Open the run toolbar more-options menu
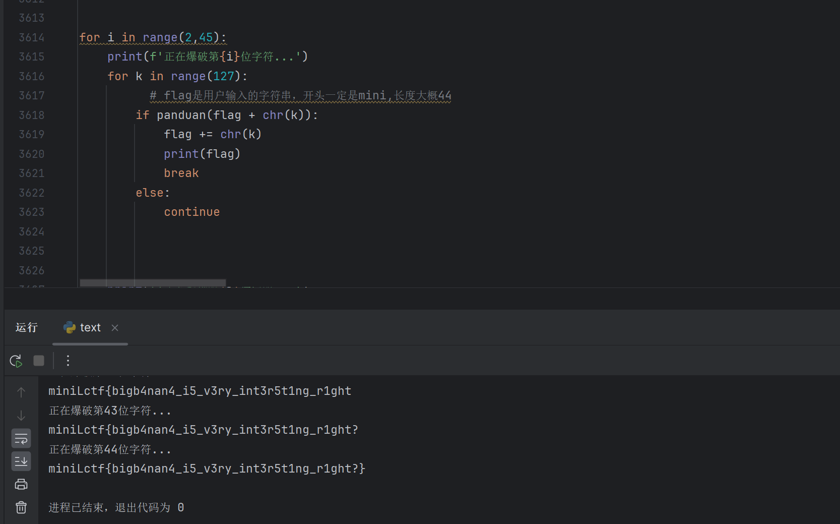 [68, 361]
